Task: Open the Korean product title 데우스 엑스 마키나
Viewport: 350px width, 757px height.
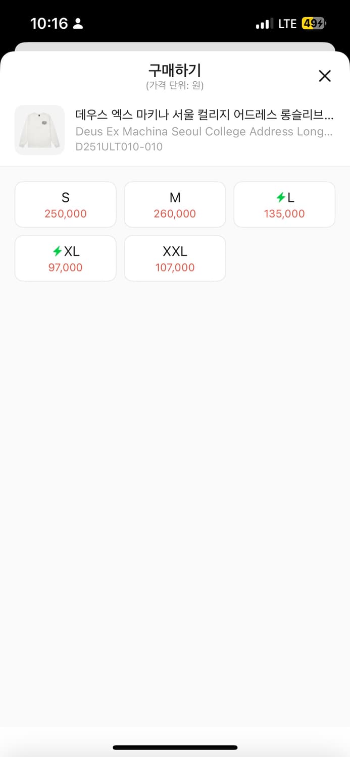Action: click(x=204, y=115)
